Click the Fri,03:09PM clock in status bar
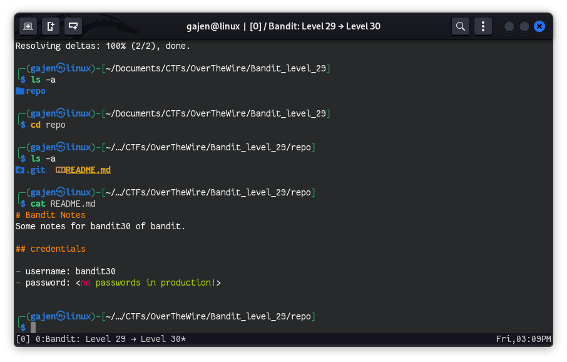Image resolution: width=567 pixels, height=362 pixels. pyautogui.click(x=523, y=339)
